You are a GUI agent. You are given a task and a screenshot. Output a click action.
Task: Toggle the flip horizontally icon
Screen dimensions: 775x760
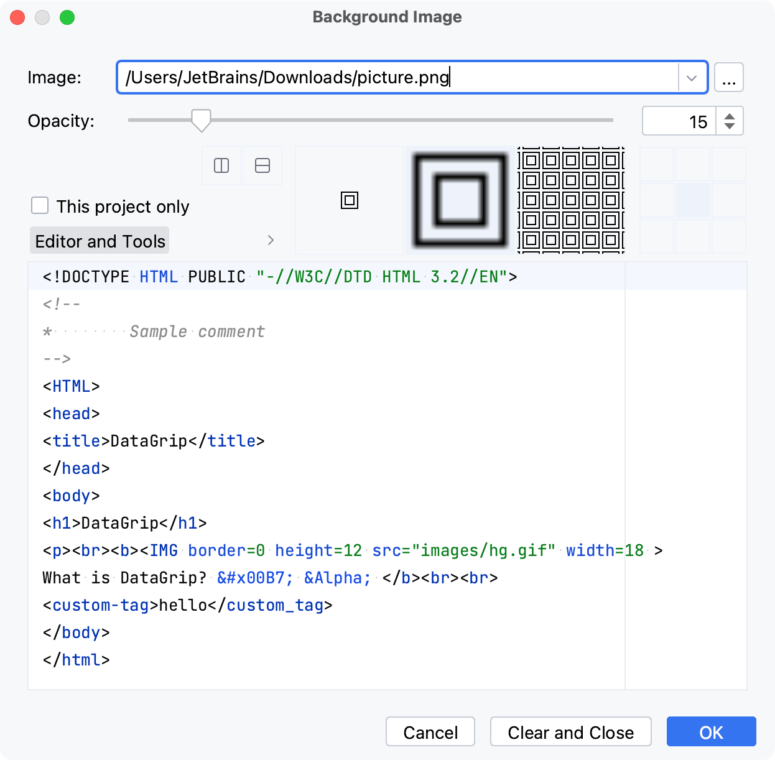coord(221,165)
